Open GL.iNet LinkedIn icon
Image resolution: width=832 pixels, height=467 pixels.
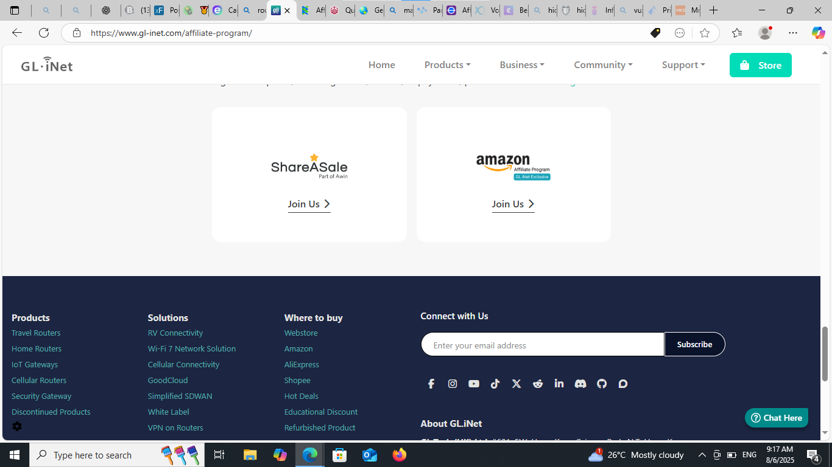tap(559, 384)
